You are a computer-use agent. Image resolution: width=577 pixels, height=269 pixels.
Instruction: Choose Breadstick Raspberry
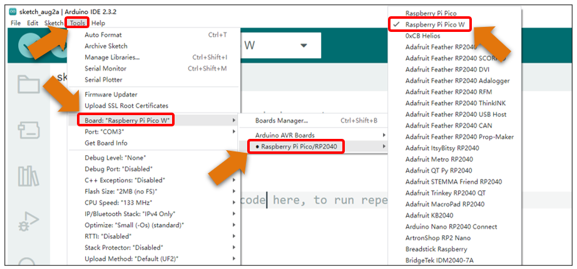(454, 249)
